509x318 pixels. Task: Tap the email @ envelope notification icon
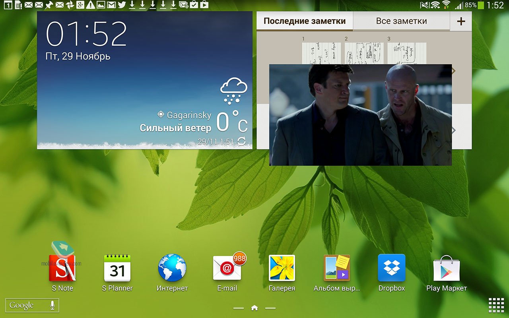click(184, 5)
